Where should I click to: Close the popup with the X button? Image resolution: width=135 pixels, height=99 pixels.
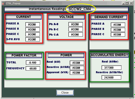pos(131,3)
